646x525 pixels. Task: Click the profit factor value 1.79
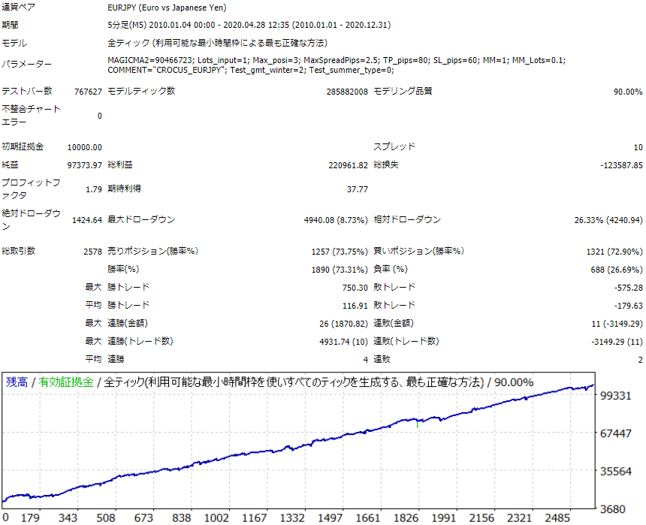pyautogui.click(x=94, y=189)
